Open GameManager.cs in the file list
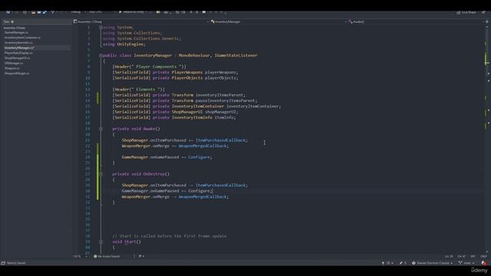491x276 pixels. (x=16, y=32)
